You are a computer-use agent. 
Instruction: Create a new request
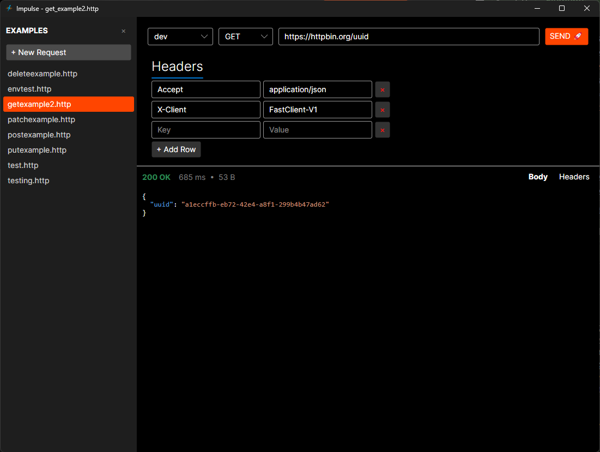coord(69,52)
